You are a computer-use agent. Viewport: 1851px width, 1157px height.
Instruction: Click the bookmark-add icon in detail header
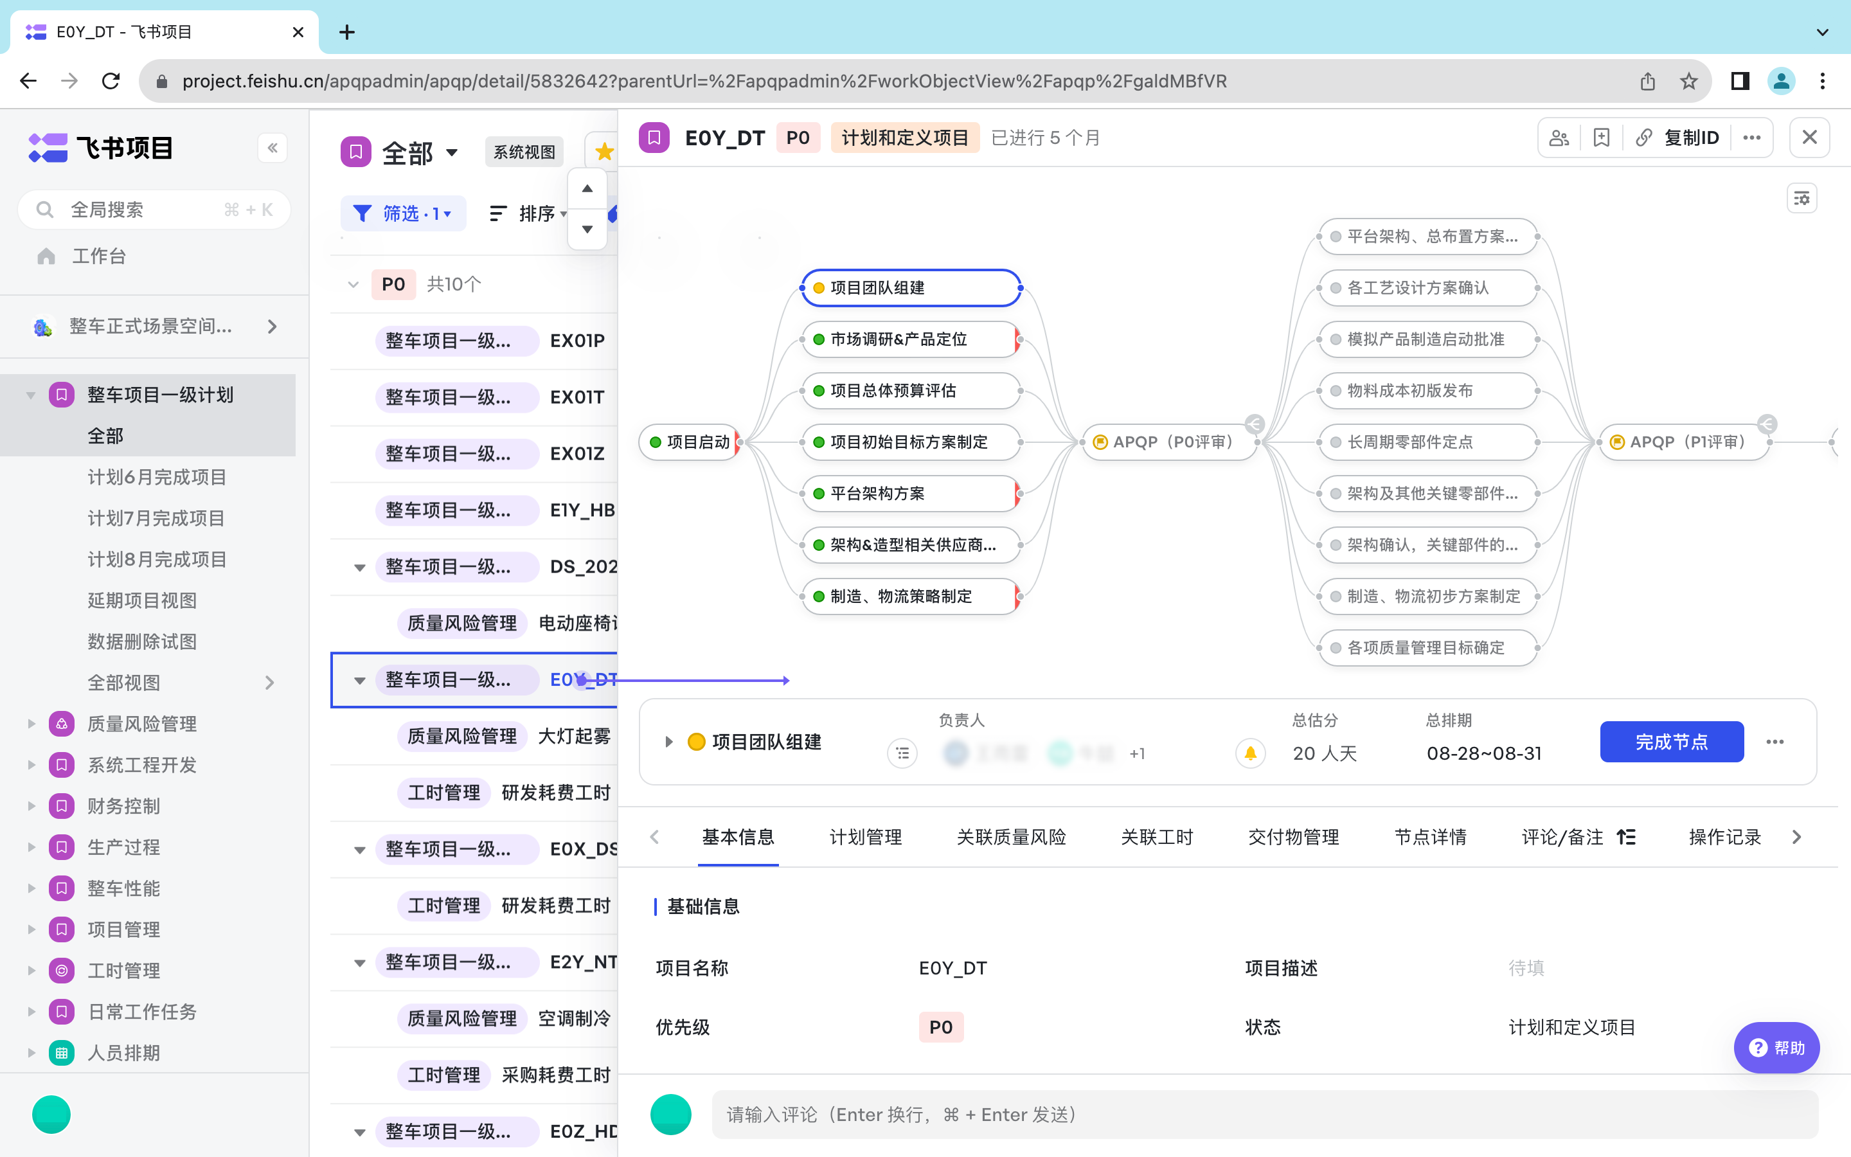[1601, 138]
